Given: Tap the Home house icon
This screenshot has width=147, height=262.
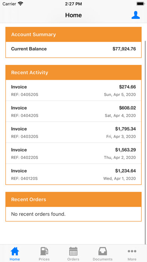Looking at the screenshot, I should coord(15,251).
